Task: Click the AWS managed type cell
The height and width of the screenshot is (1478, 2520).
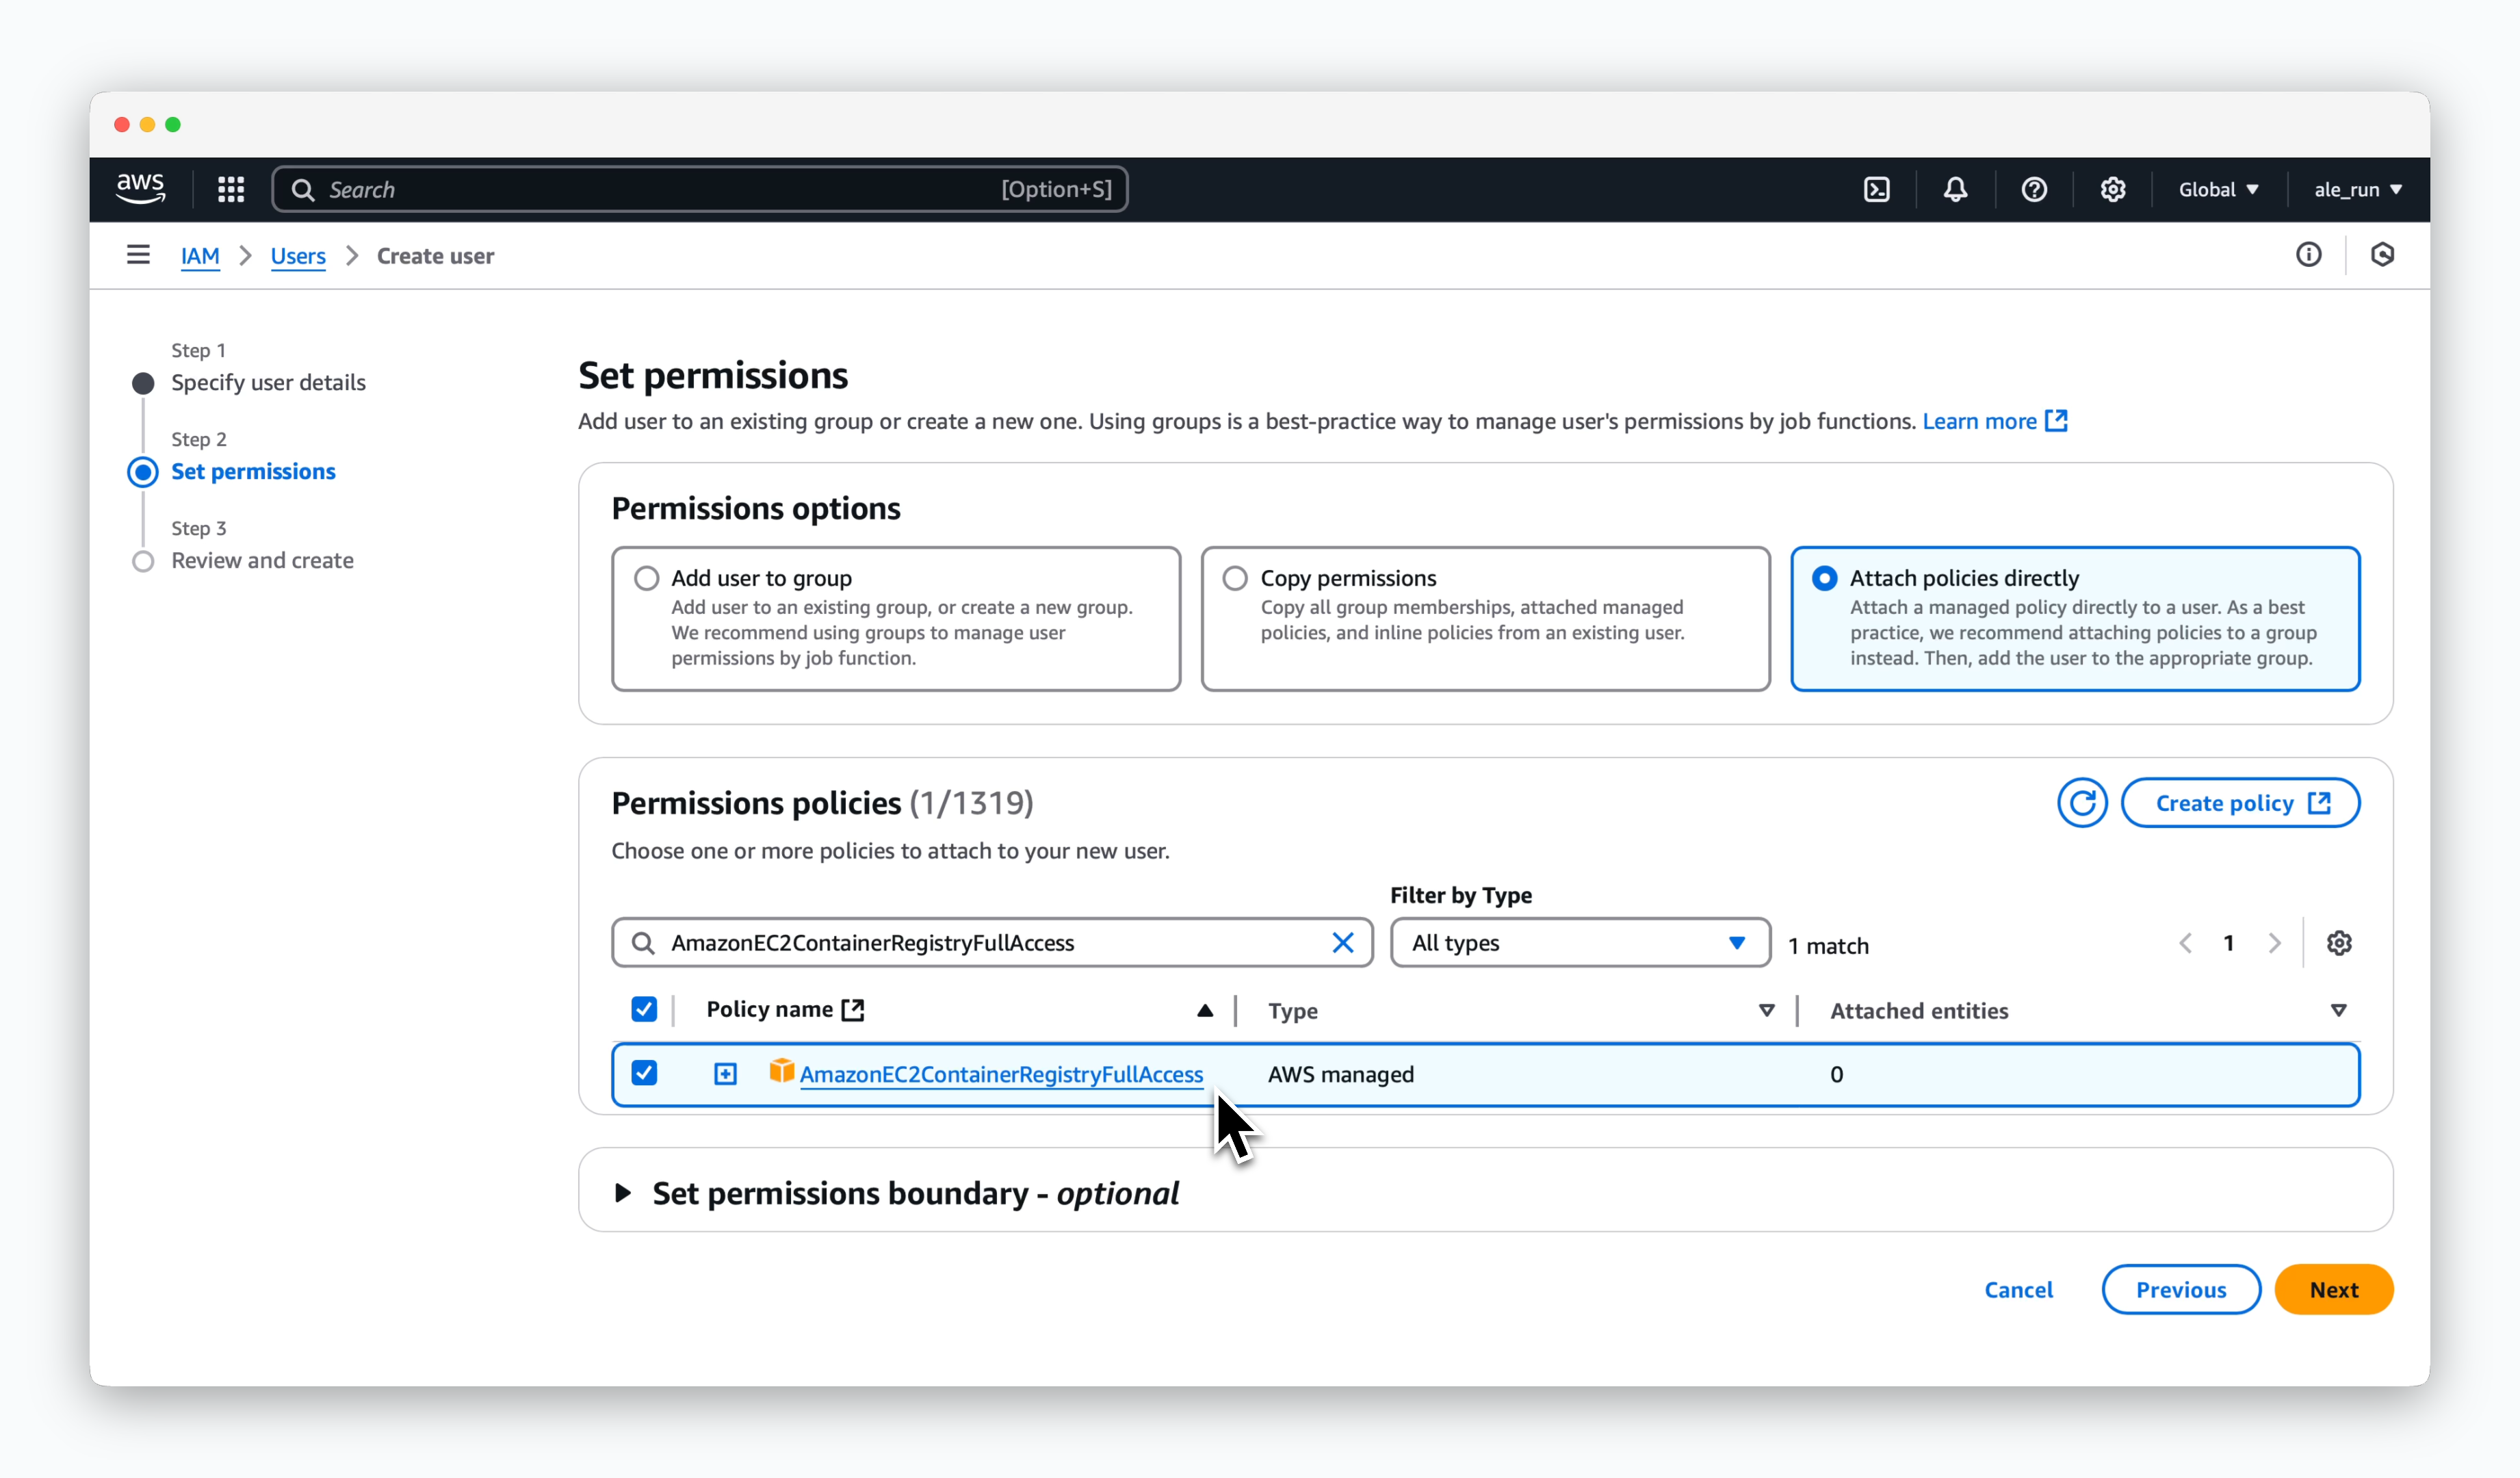Action: [x=1341, y=1074]
